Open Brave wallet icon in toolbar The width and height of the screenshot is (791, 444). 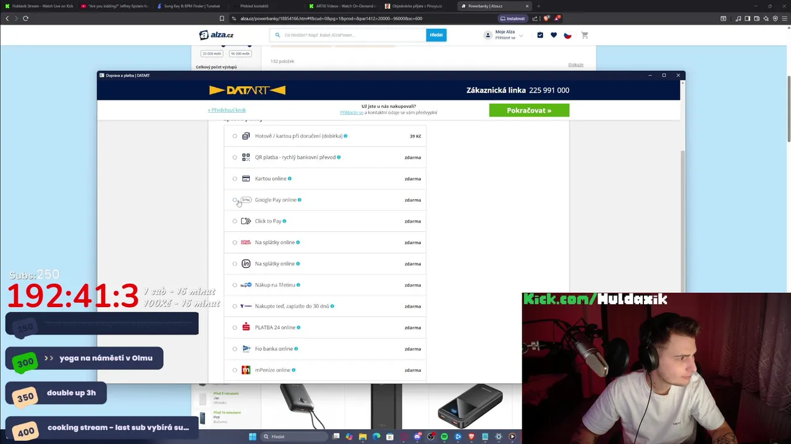click(757, 18)
